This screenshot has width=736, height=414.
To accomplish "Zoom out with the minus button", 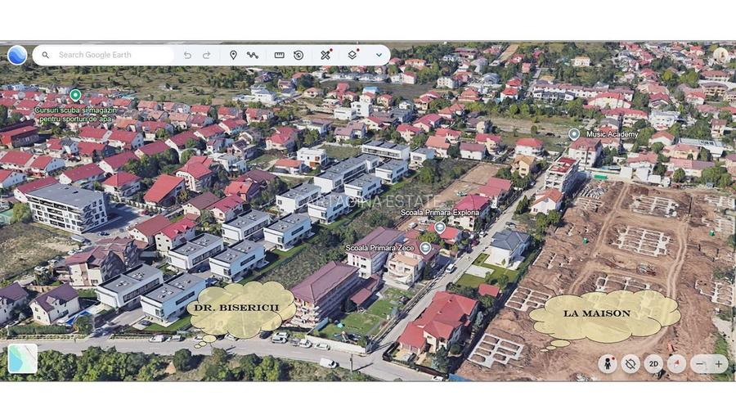I will point(699,364).
